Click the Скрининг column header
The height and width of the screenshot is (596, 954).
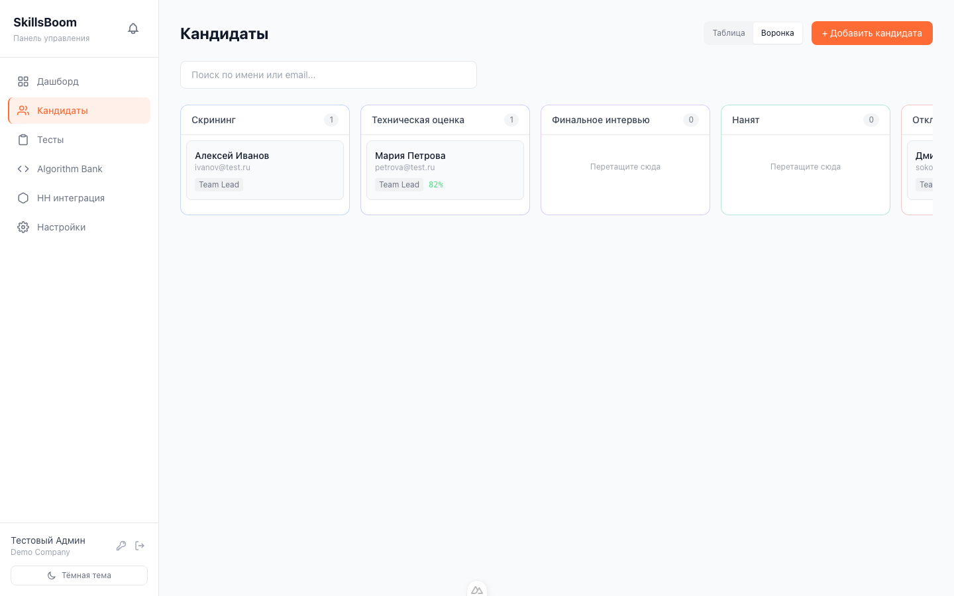pos(265,120)
